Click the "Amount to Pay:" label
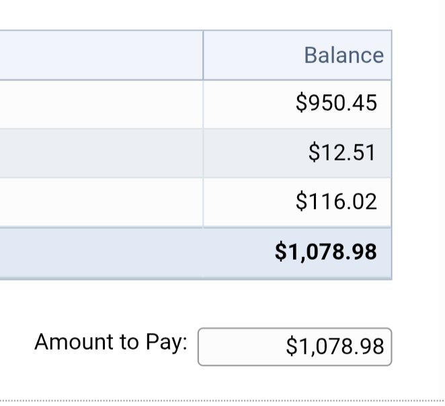 point(111,343)
